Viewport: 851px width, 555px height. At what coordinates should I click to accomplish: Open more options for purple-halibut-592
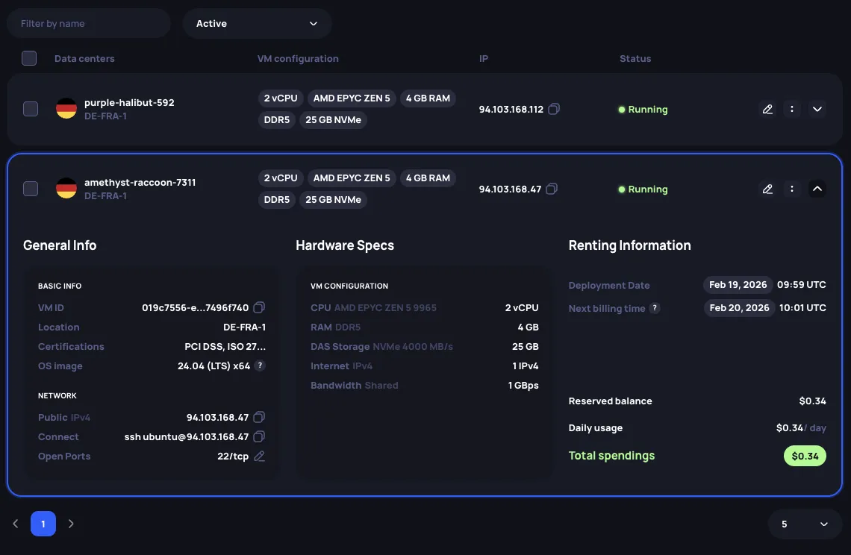792,109
